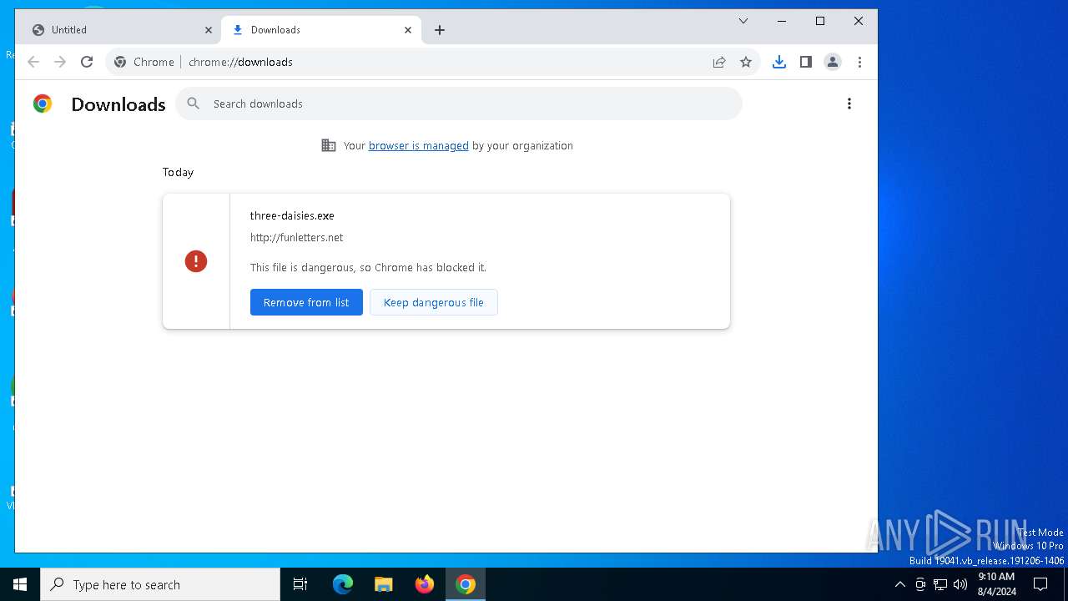Reload the Downloads page
Viewport: 1068px width, 601px height.
[x=87, y=62]
